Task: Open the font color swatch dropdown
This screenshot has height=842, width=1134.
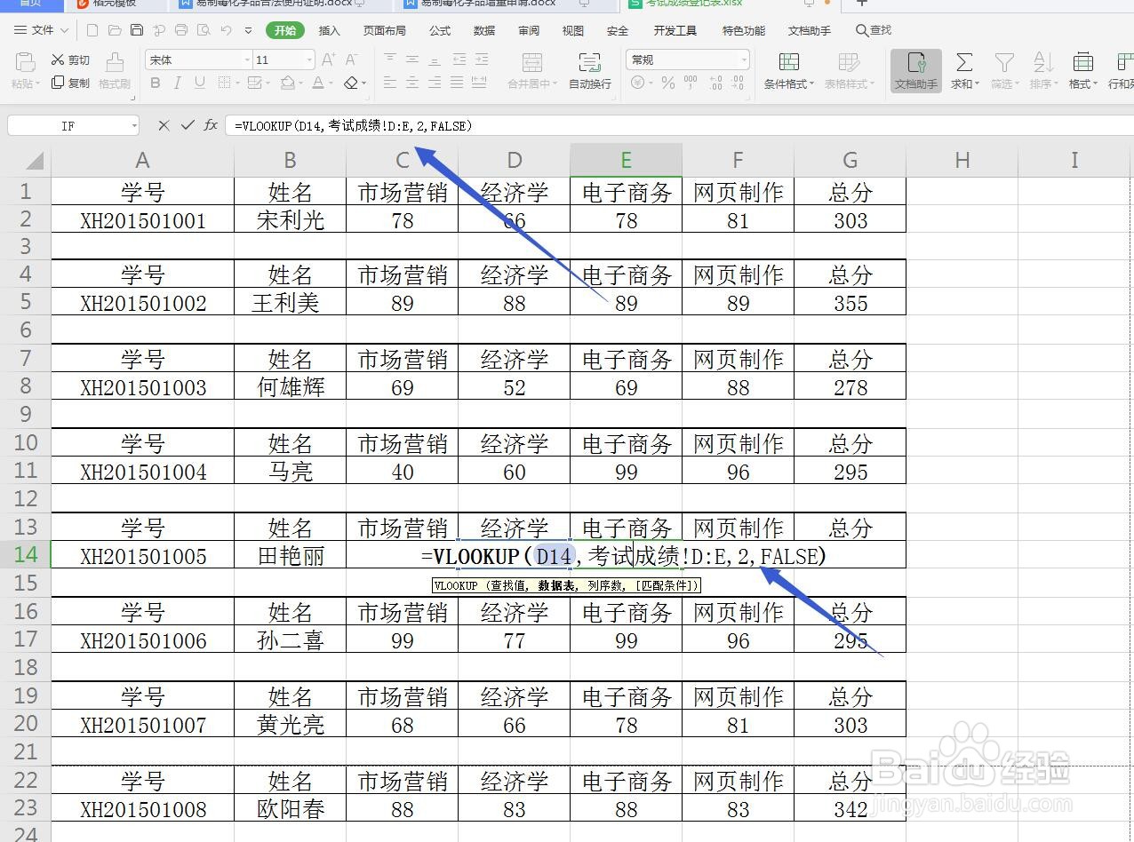Action: point(329,81)
